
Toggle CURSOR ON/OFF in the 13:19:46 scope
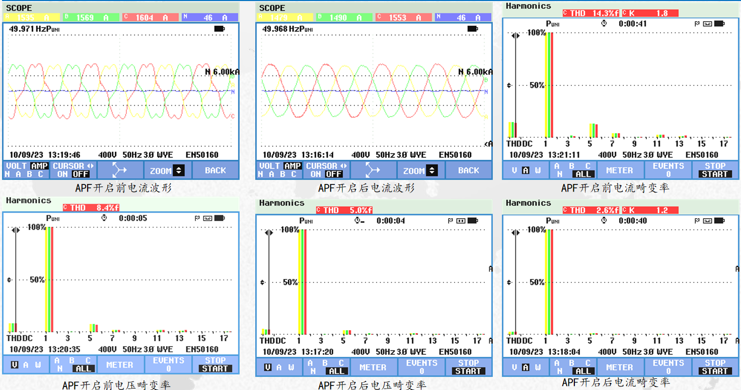(73, 170)
